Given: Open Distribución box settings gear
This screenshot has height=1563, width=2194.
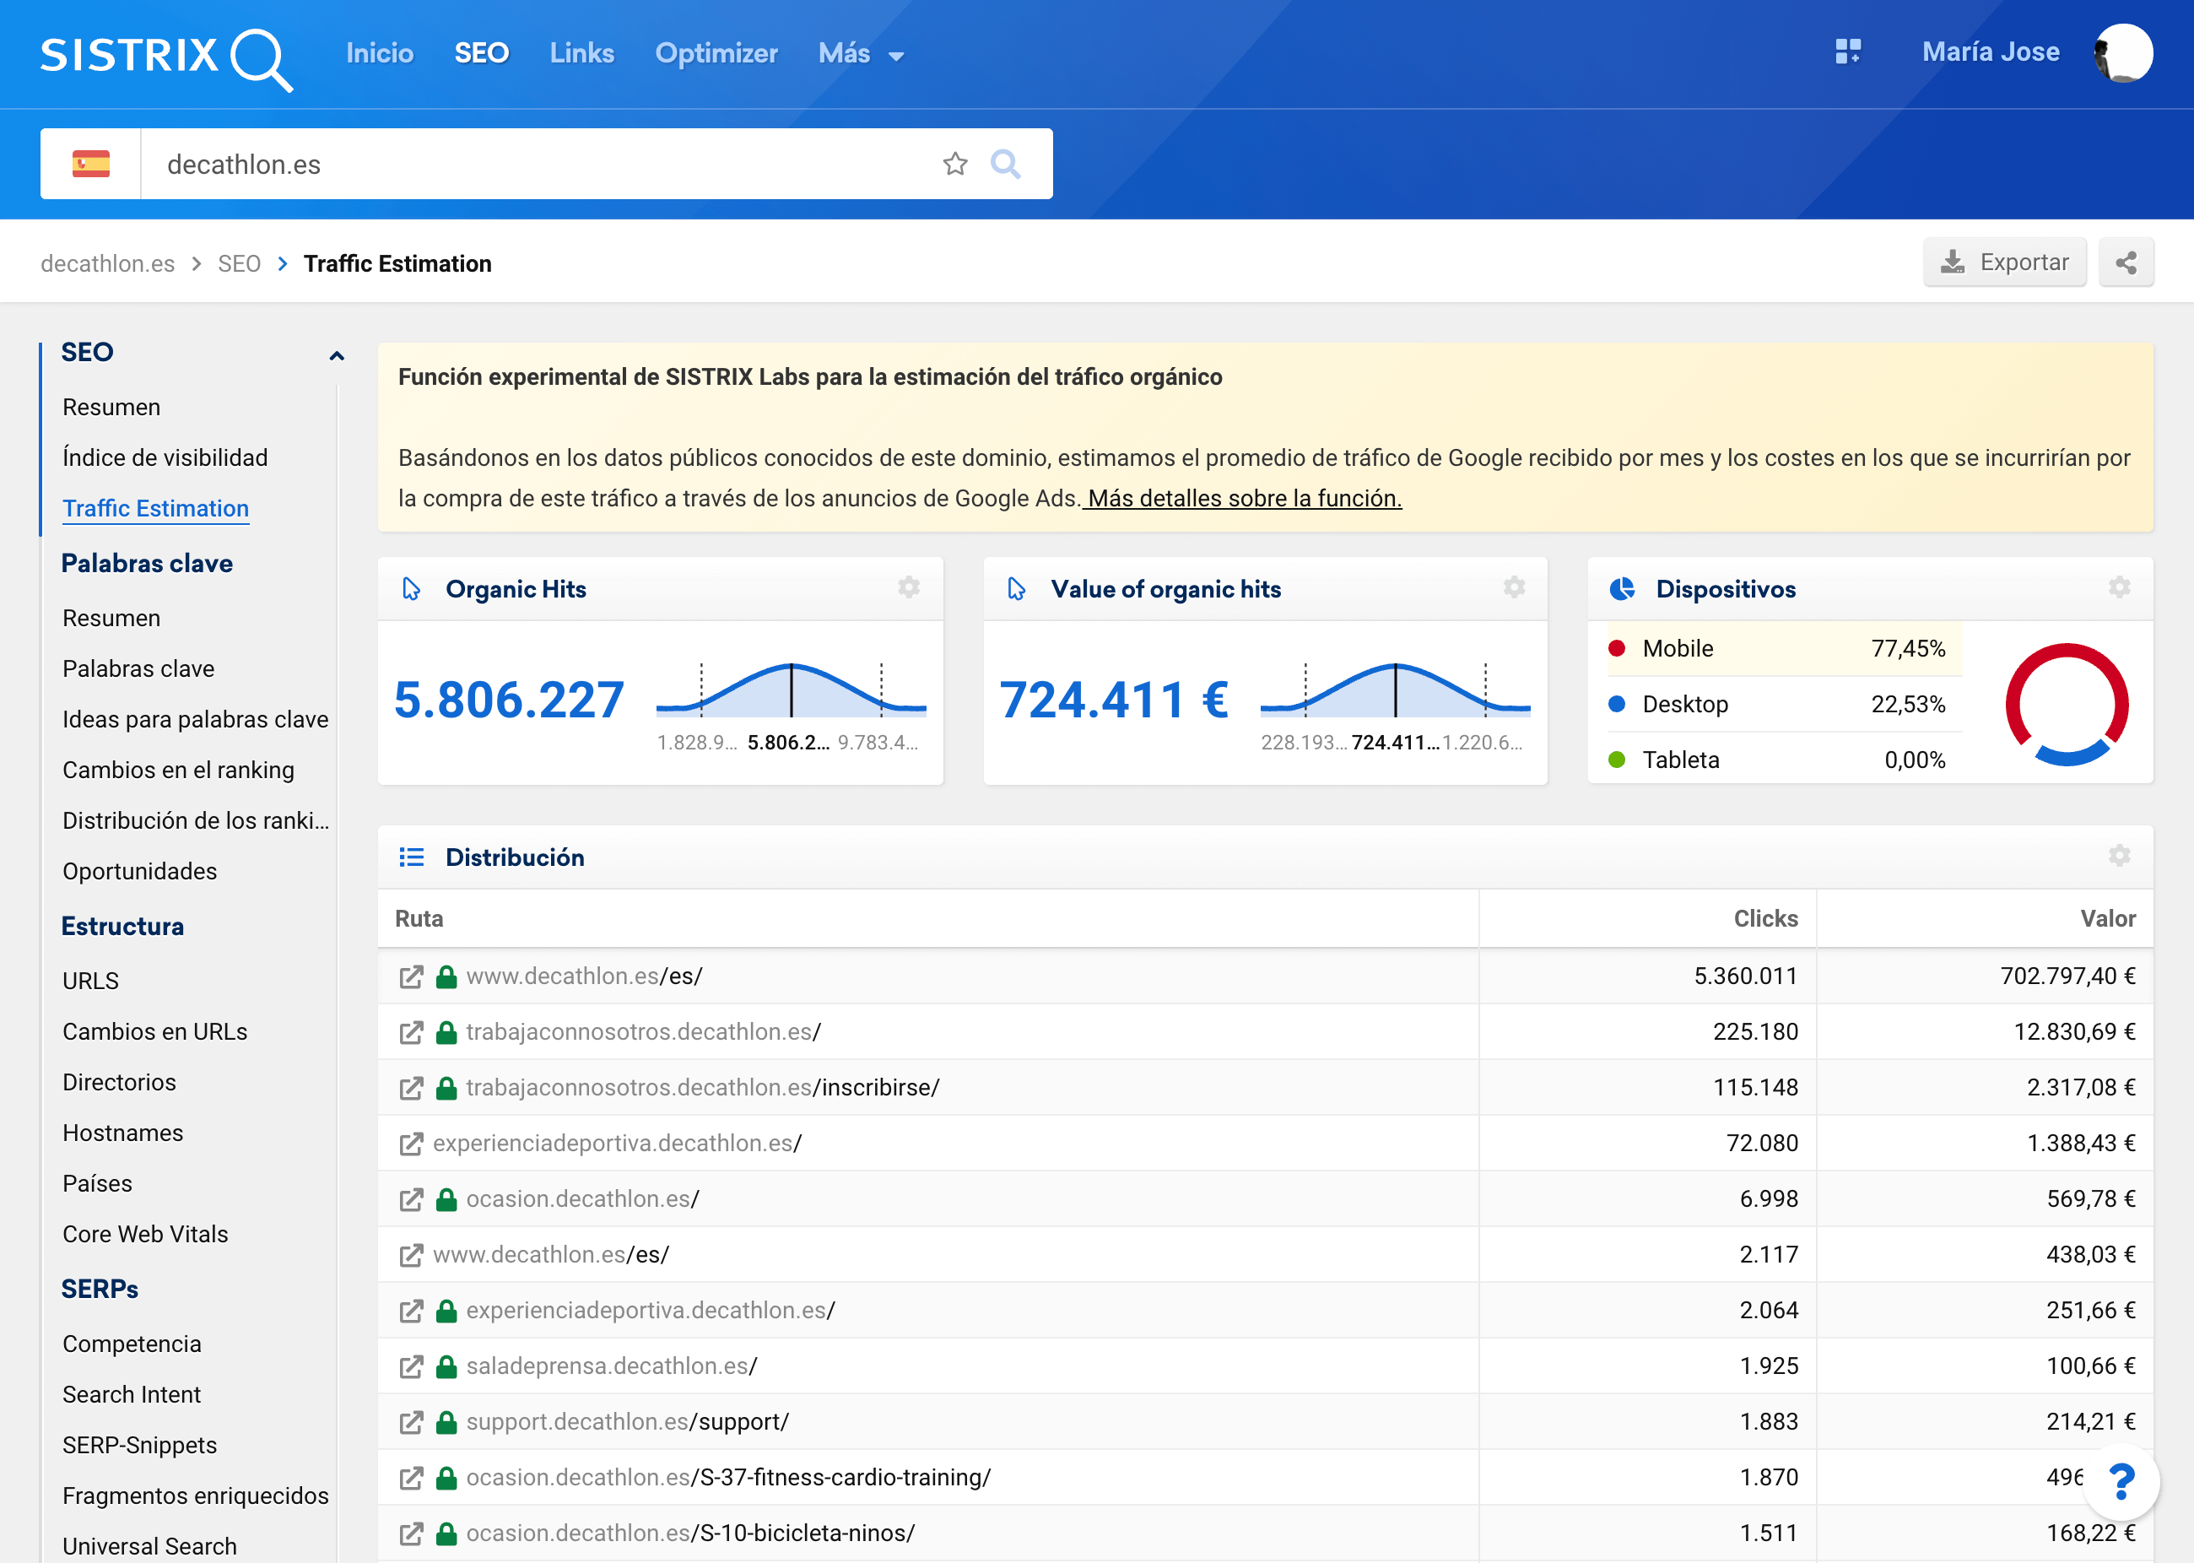Looking at the screenshot, I should [2119, 857].
